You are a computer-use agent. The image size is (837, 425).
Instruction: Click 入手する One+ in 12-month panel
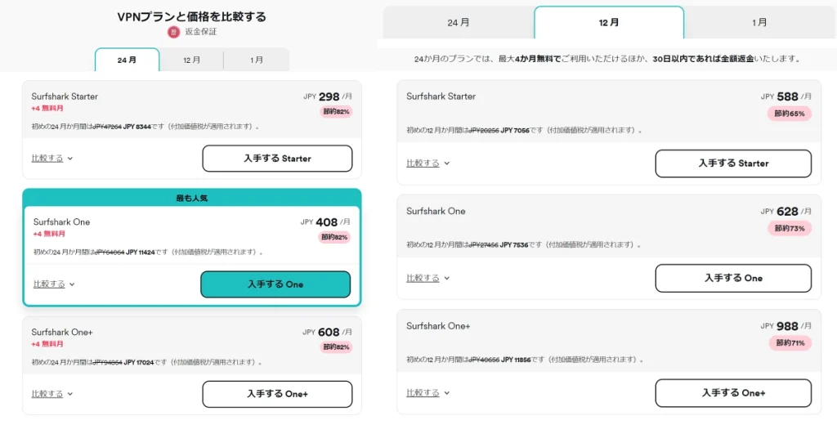tap(733, 393)
